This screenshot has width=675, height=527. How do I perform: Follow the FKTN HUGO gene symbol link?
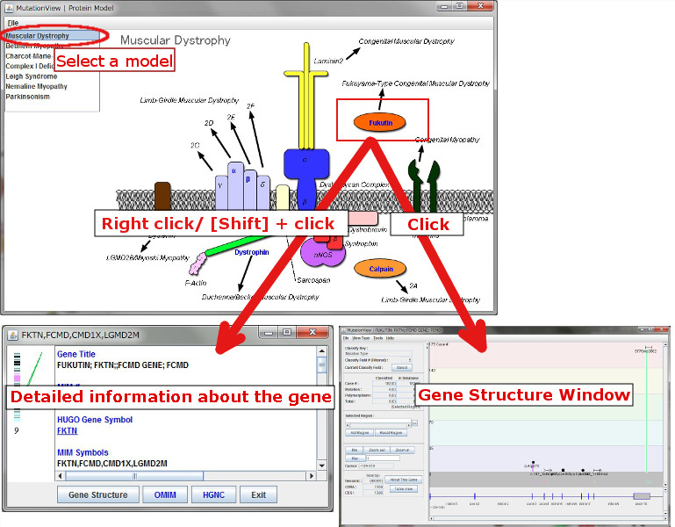coord(67,431)
